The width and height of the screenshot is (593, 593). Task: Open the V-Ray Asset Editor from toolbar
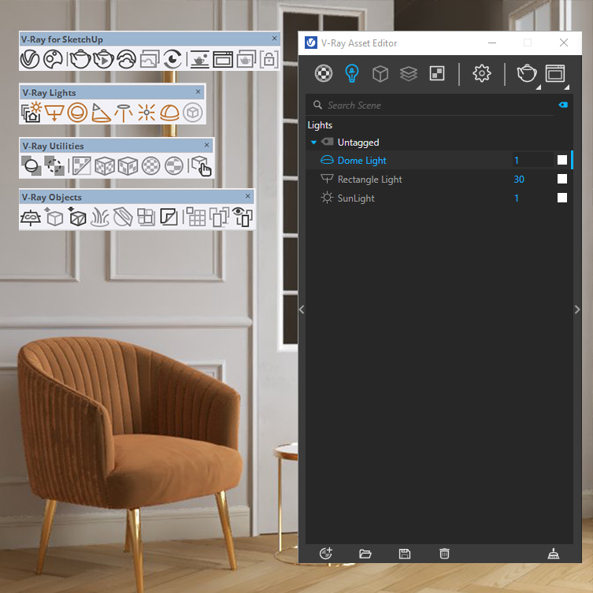pos(30,59)
